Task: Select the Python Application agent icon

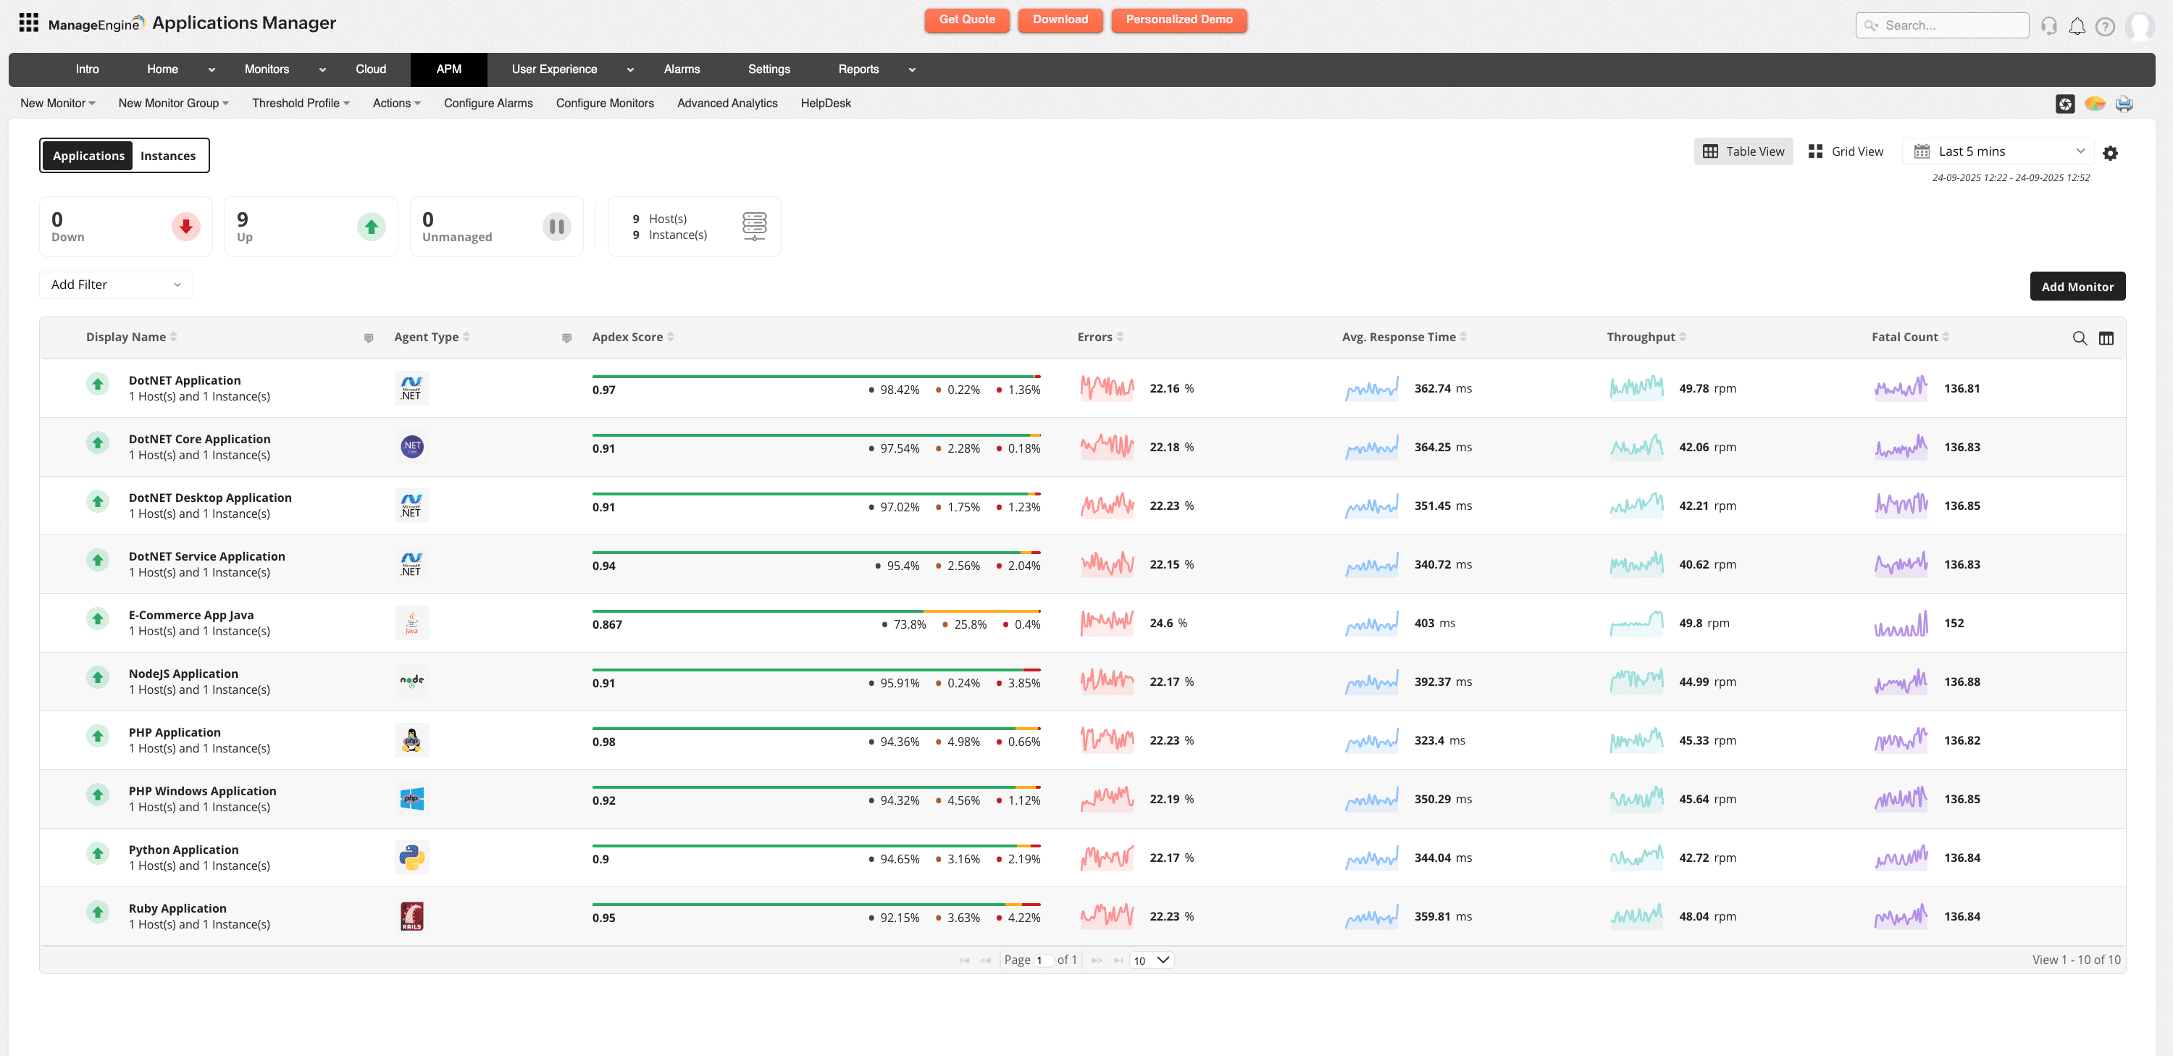Action: pos(411,857)
